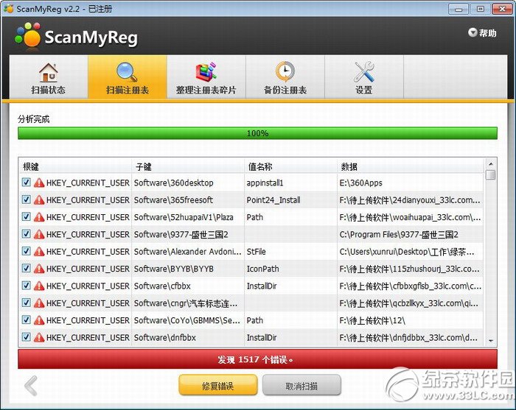Toggle checkbox for Software\BYYB\BYYB row
The image size is (516, 410).
pyautogui.click(x=27, y=269)
